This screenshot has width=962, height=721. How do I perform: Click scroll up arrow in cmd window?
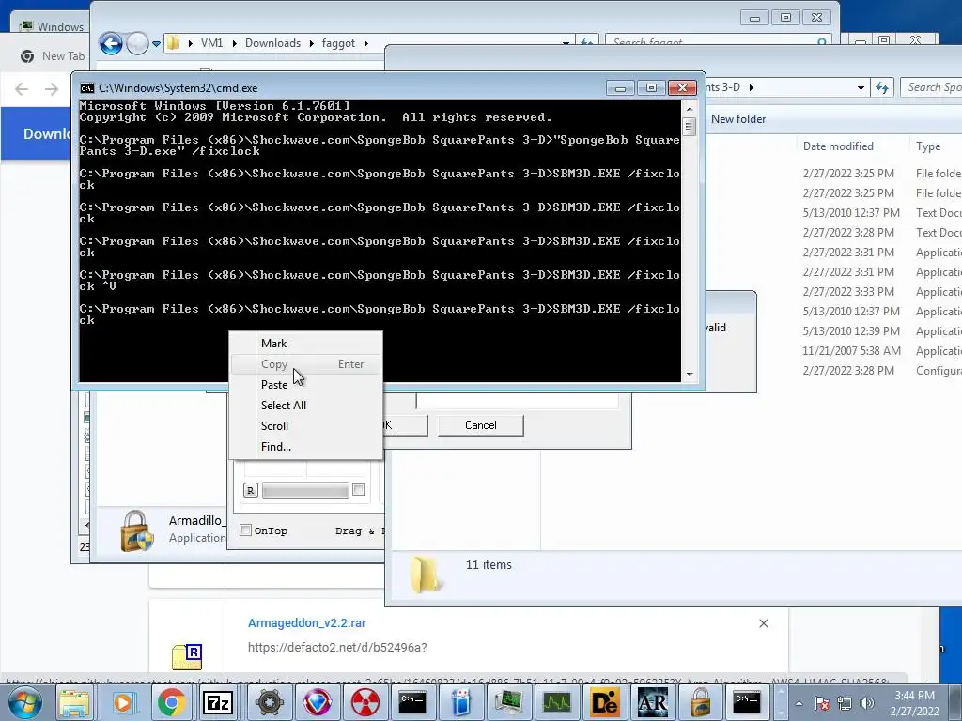tap(689, 109)
